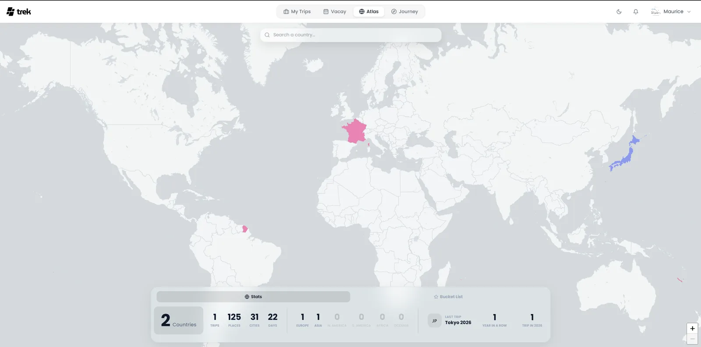
Task: Open the Tokyo 2026 last trip
Action: point(458,322)
